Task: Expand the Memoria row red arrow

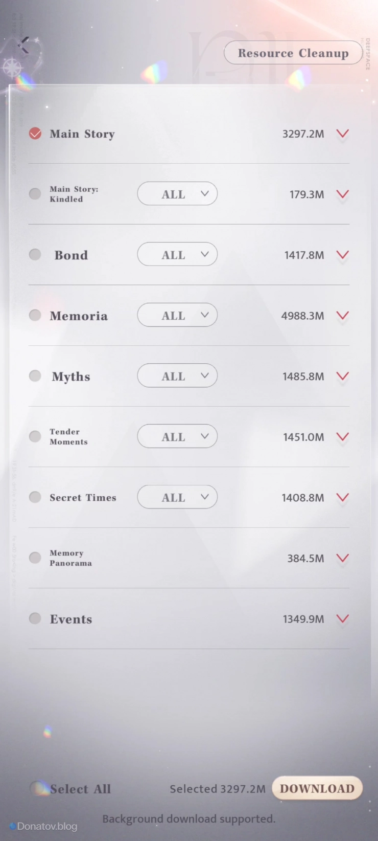Action: [x=343, y=316]
